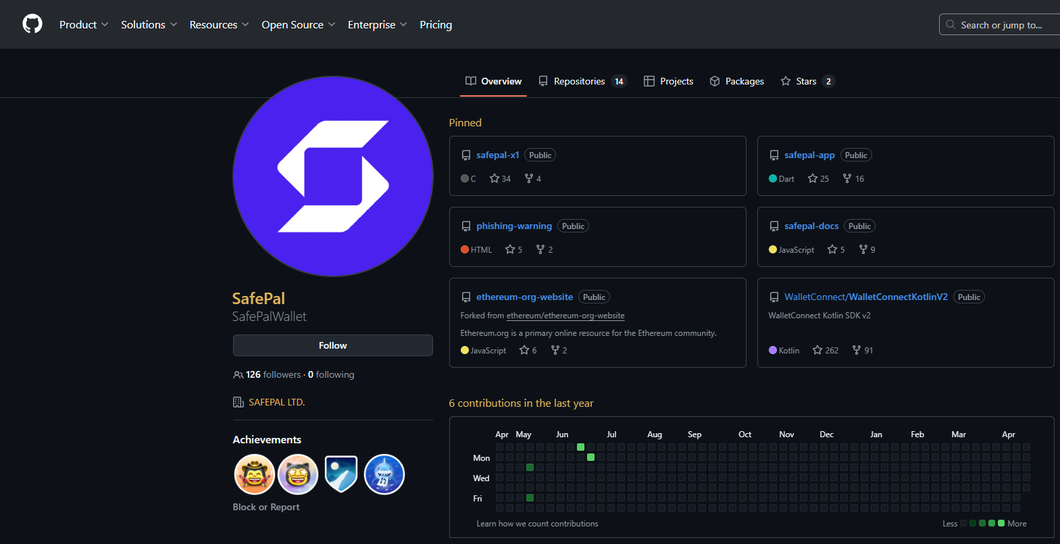The image size is (1060, 544).
Task: Click the WalletConnectKotlinV2 repository icon
Action: coord(774,297)
